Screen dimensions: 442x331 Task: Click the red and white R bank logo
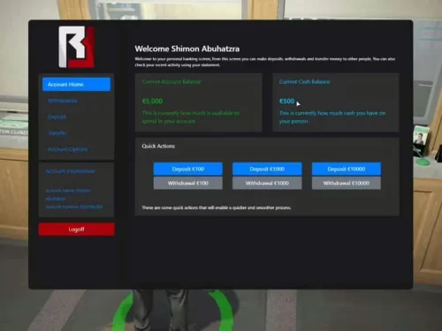(77, 47)
